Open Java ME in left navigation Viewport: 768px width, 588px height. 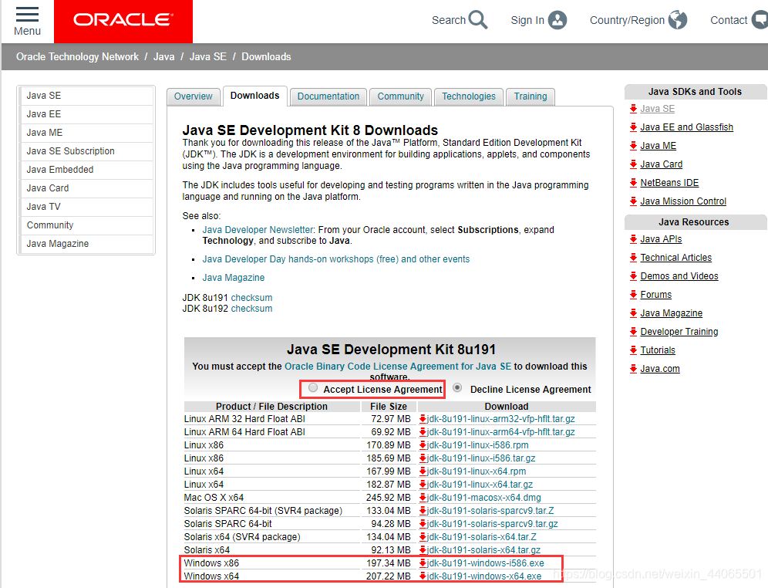86,133
